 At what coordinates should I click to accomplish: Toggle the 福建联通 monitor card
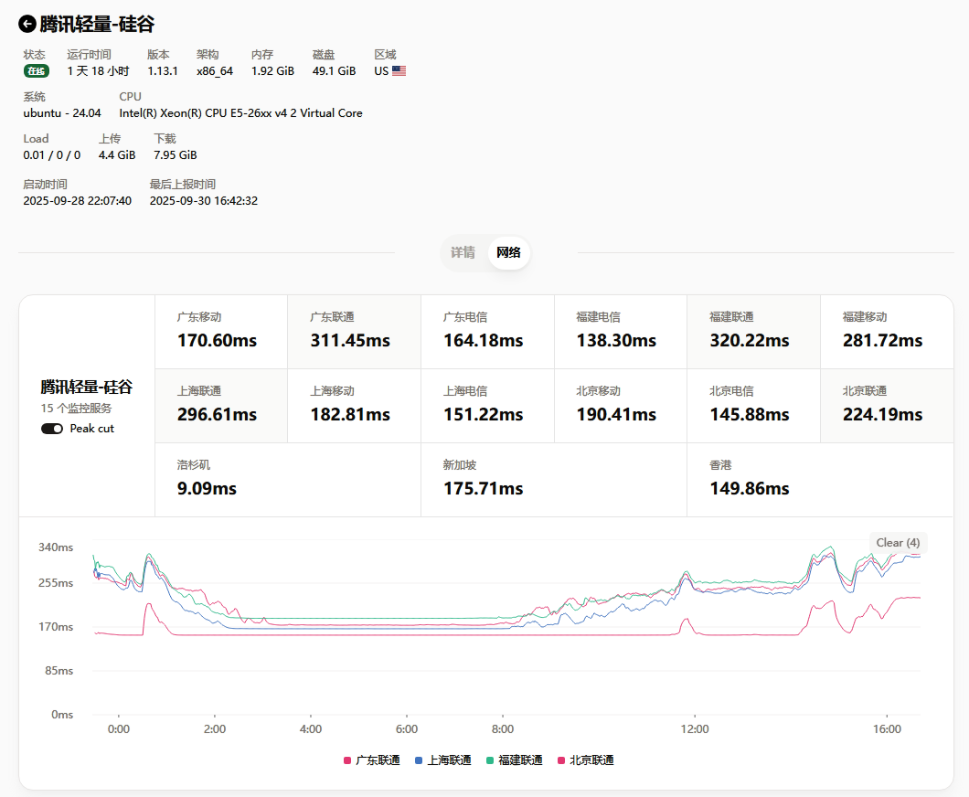pos(752,331)
